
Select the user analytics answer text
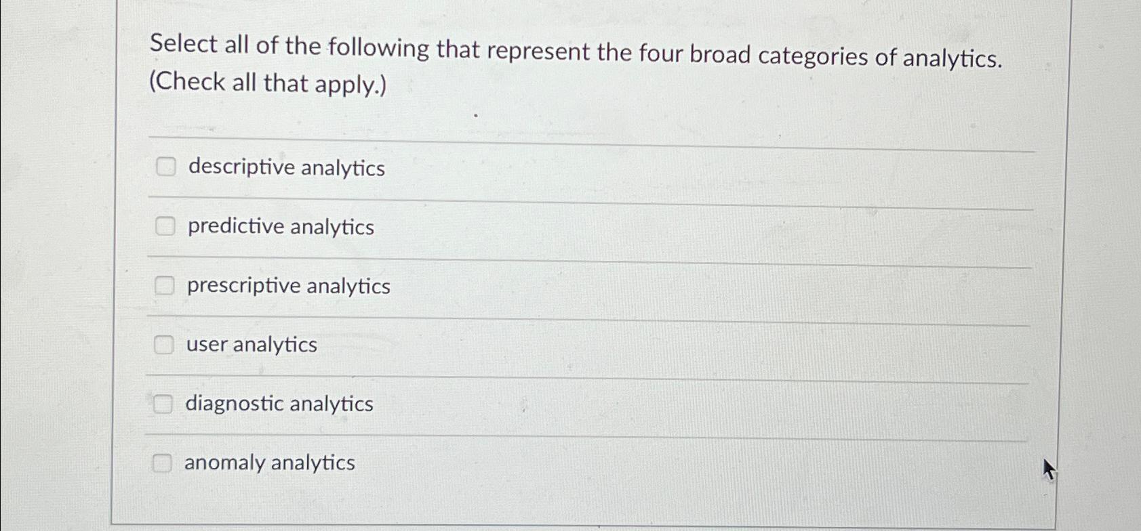pos(249,345)
